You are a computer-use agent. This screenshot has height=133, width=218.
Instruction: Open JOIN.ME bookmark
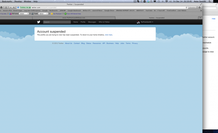coord(63,10)
